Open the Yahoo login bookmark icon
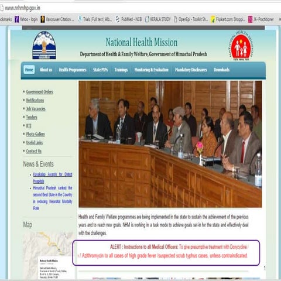 [x=17, y=19]
